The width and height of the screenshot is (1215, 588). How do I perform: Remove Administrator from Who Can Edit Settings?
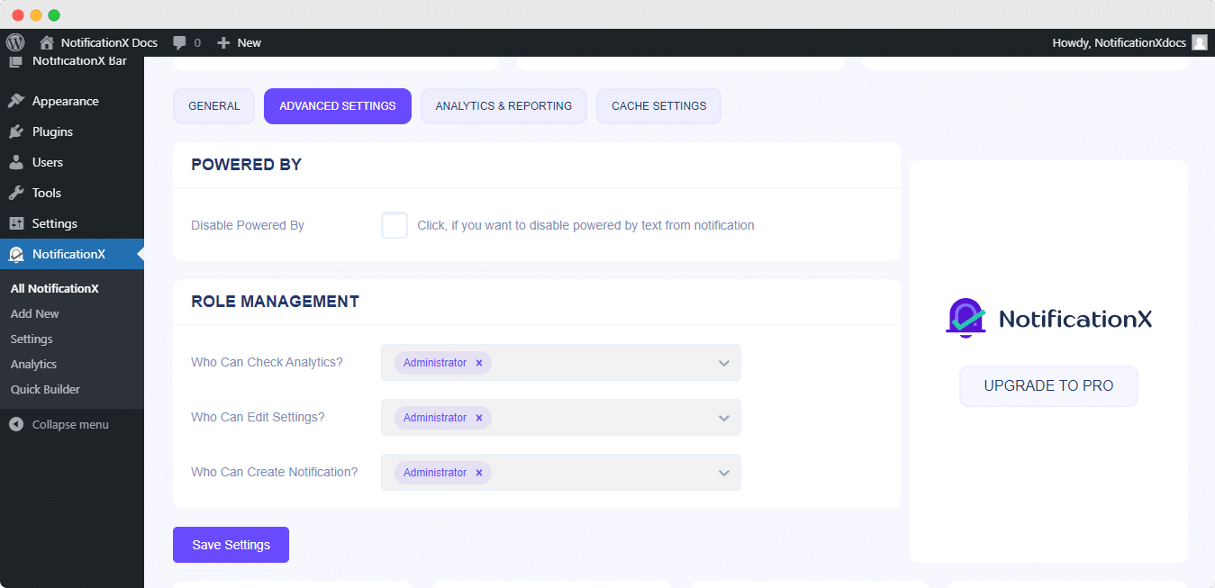tap(479, 418)
